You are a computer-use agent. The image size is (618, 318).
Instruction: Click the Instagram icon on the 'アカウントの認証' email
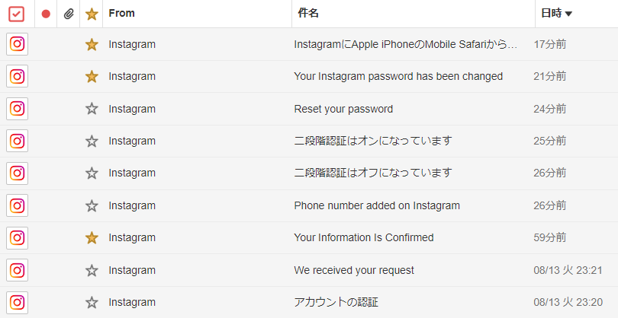pos(18,302)
